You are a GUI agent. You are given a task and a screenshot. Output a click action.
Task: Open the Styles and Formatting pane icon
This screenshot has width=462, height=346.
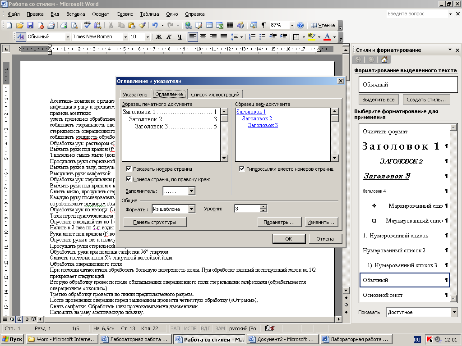click(x=21, y=37)
